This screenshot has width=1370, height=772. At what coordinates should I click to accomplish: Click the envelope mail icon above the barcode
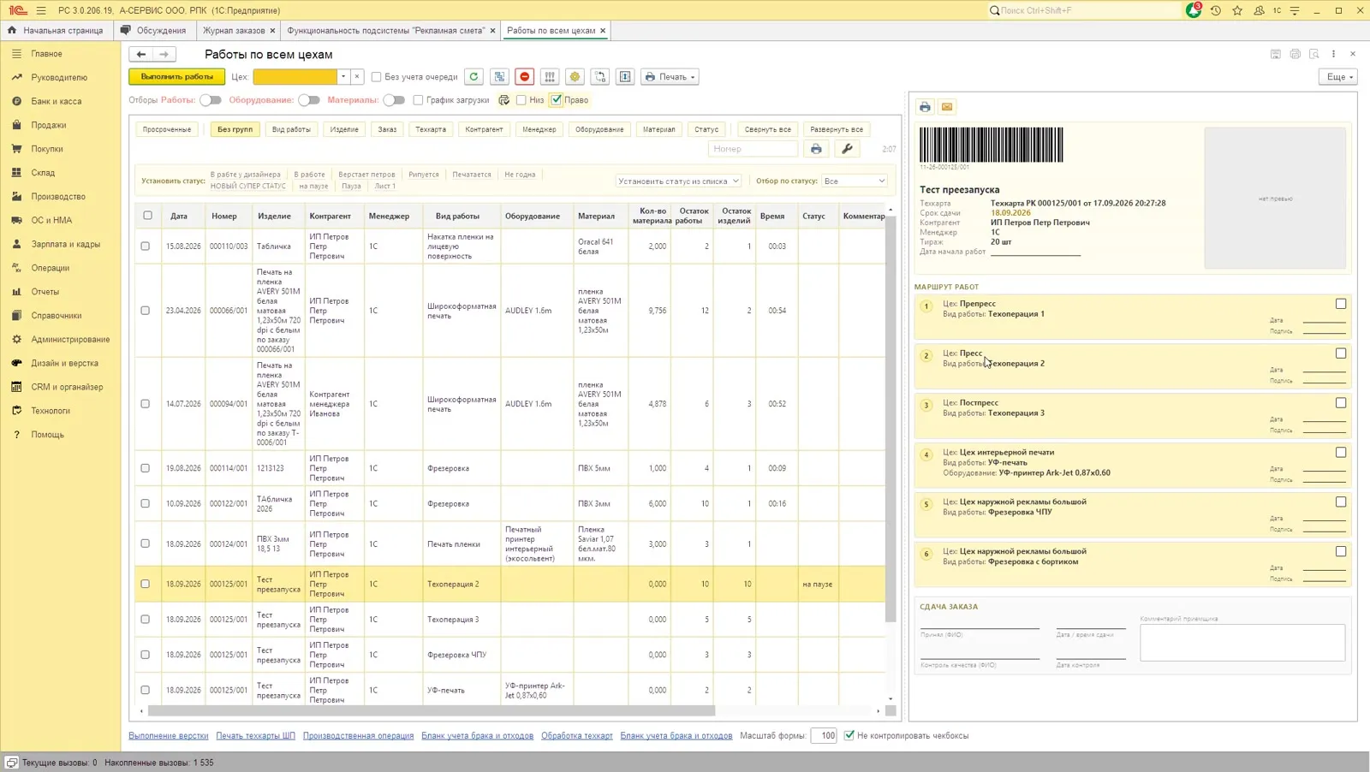[x=947, y=107]
